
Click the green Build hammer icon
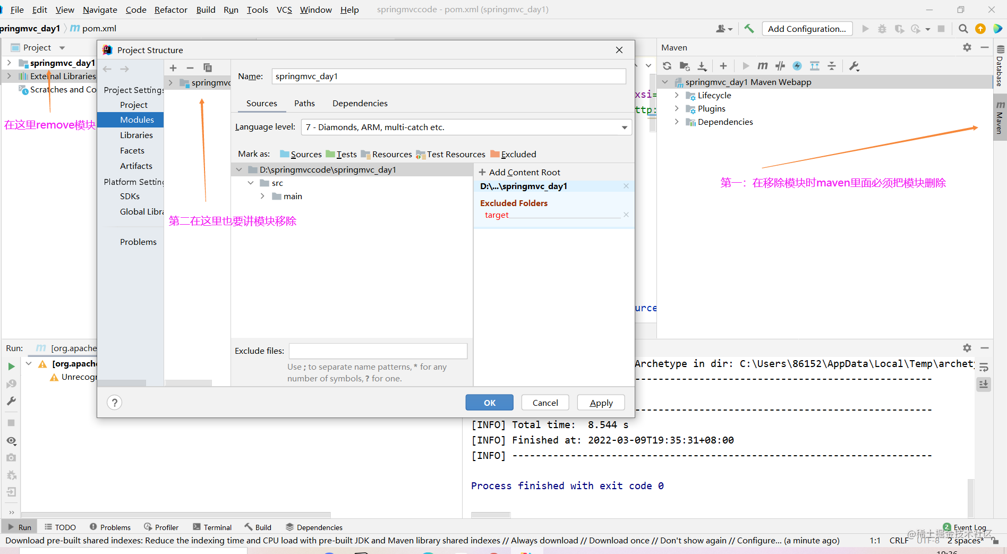(749, 29)
